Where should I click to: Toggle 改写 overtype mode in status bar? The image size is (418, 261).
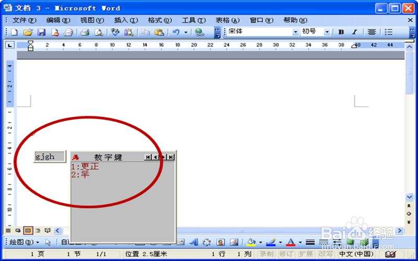pos(326,254)
